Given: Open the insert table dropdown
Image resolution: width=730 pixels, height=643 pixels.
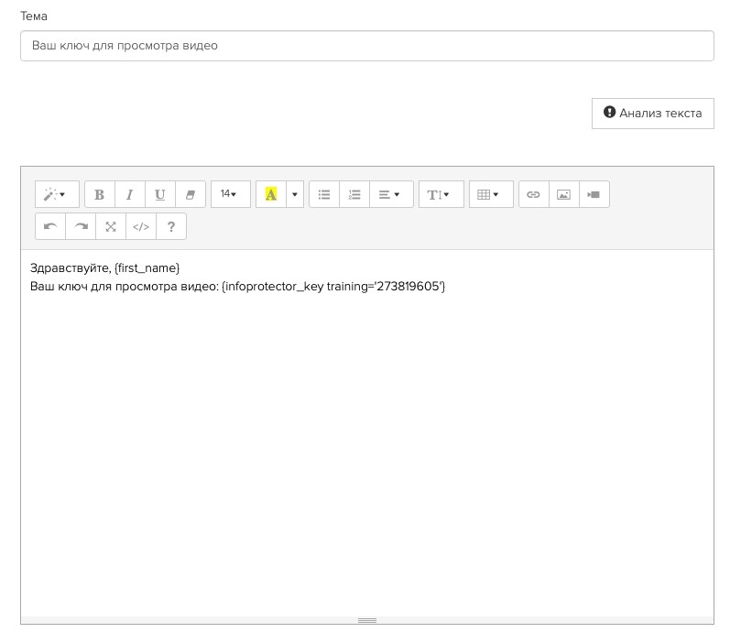Looking at the screenshot, I should 491,194.
